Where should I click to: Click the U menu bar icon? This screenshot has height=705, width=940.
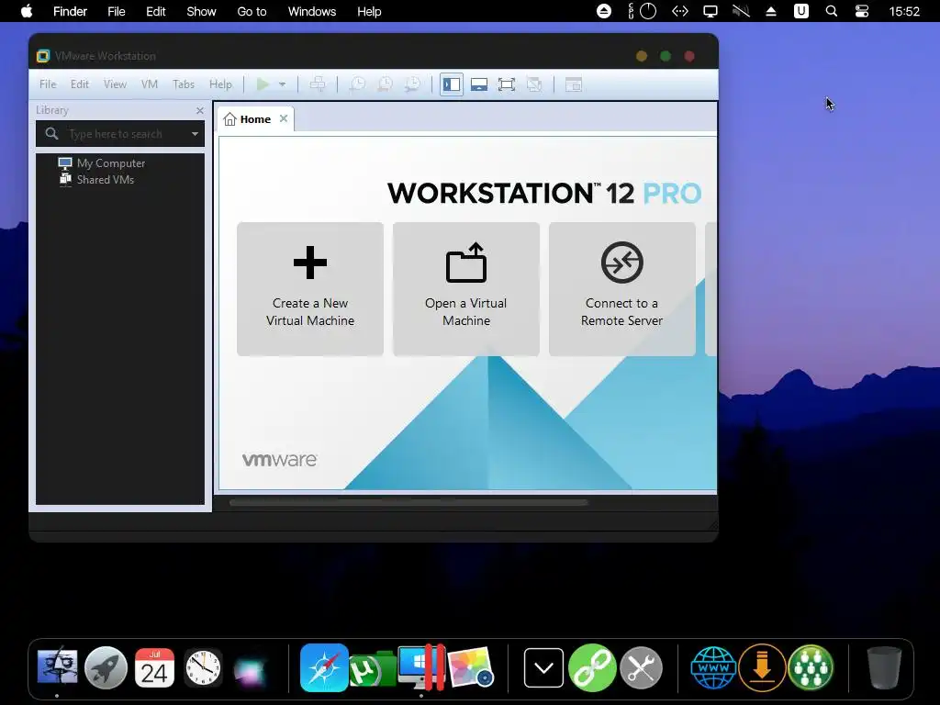800,11
